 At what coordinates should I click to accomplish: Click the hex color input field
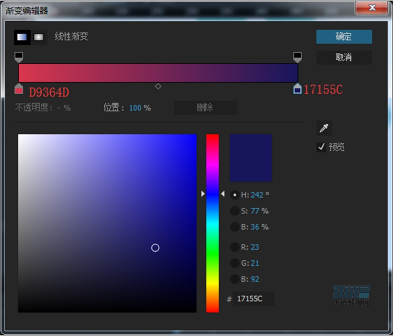[x=253, y=299]
